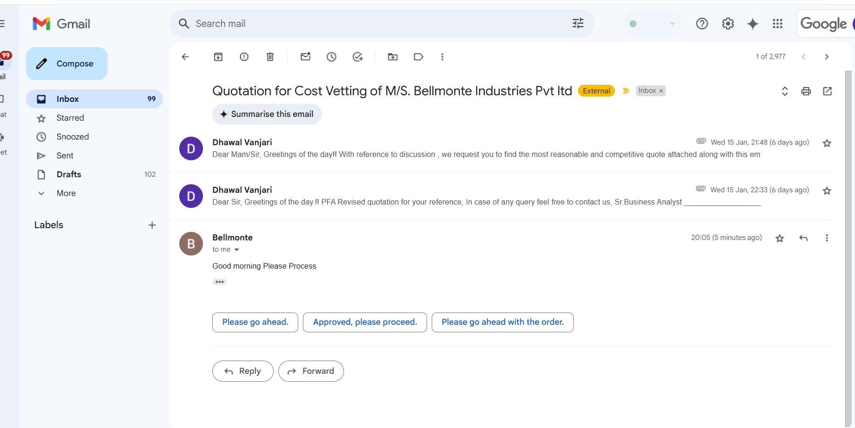Mark the email as unread
The image size is (855, 428).
point(306,57)
